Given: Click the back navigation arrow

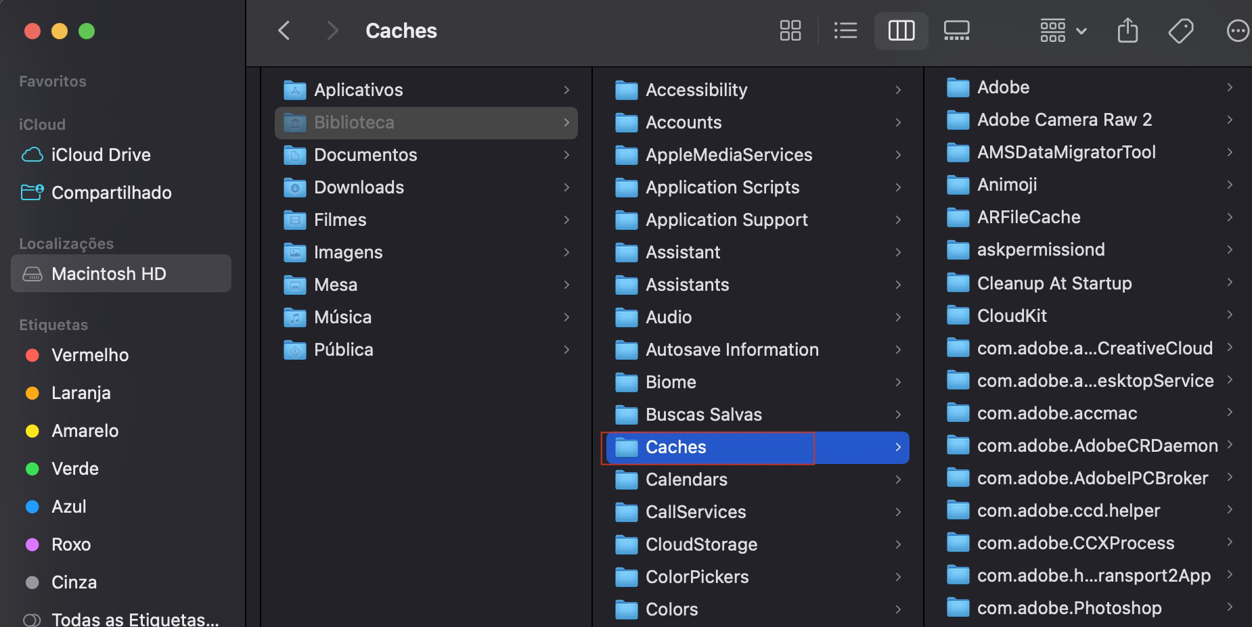Looking at the screenshot, I should coord(284,30).
